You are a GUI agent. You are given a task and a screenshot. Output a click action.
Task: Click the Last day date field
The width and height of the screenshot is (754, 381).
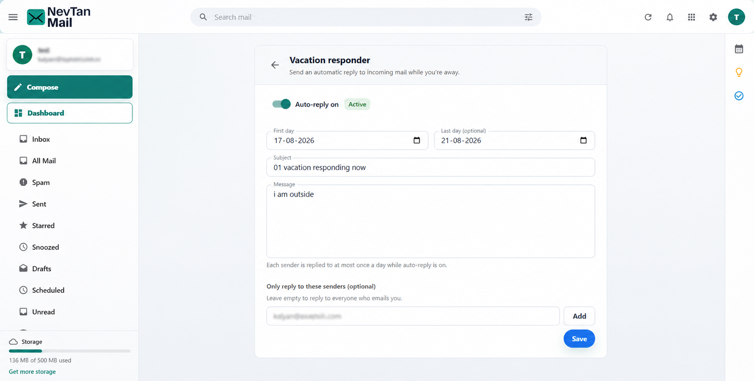514,141
